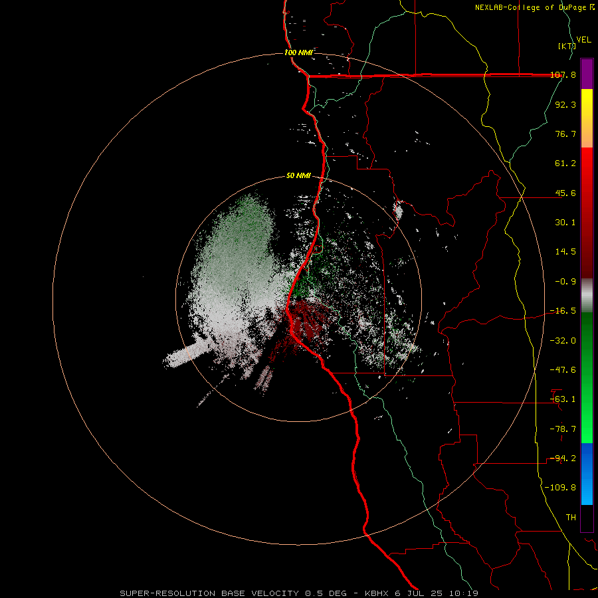Pick the black TH segment of color bar
598x598 pixels.
tap(587, 518)
